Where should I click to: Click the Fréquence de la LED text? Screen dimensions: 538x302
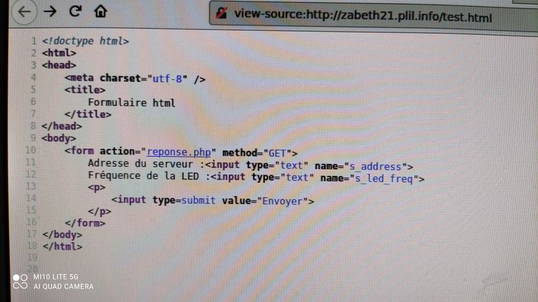point(143,176)
